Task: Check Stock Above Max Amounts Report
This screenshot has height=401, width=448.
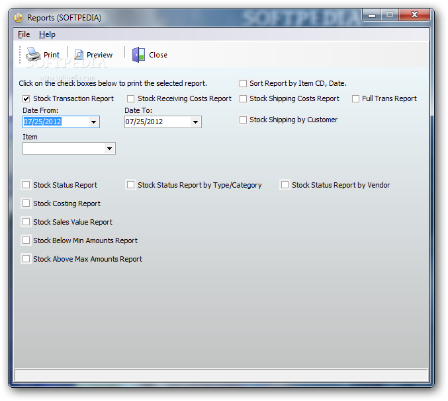Action: (26, 259)
